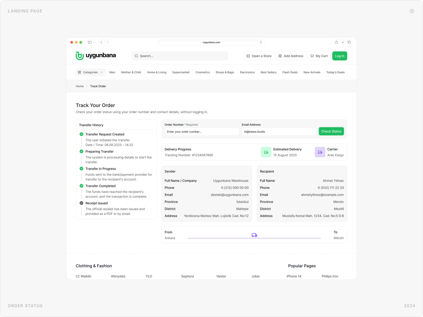Click the green delivery truck icon
The width and height of the screenshot is (423, 317).
pos(266,152)
